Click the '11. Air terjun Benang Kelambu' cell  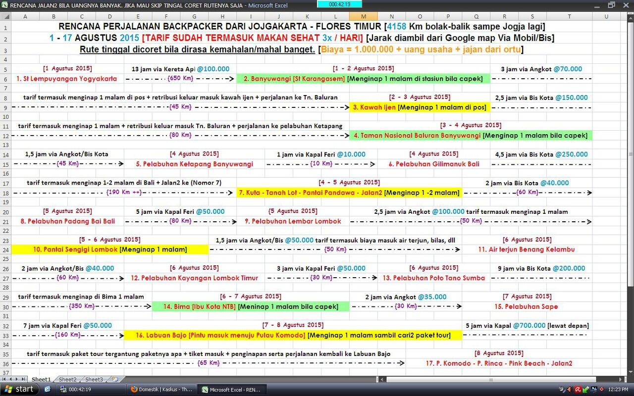tap(527, 249)
